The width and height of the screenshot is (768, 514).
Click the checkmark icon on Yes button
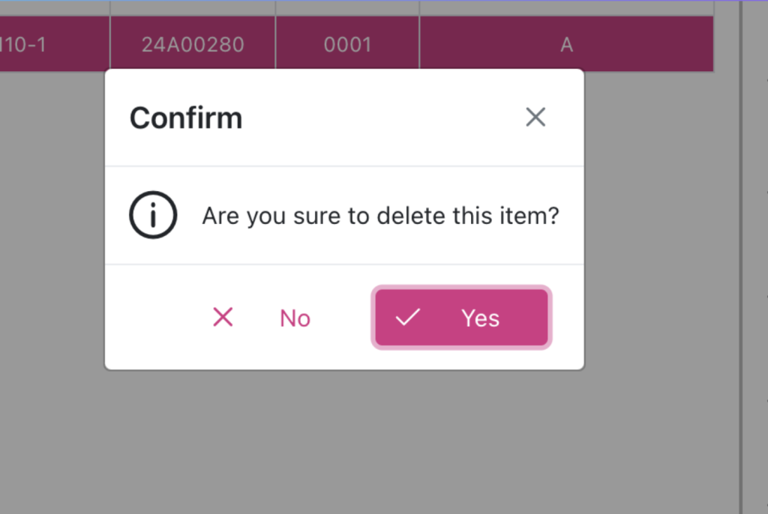click(x=407, y=318)
